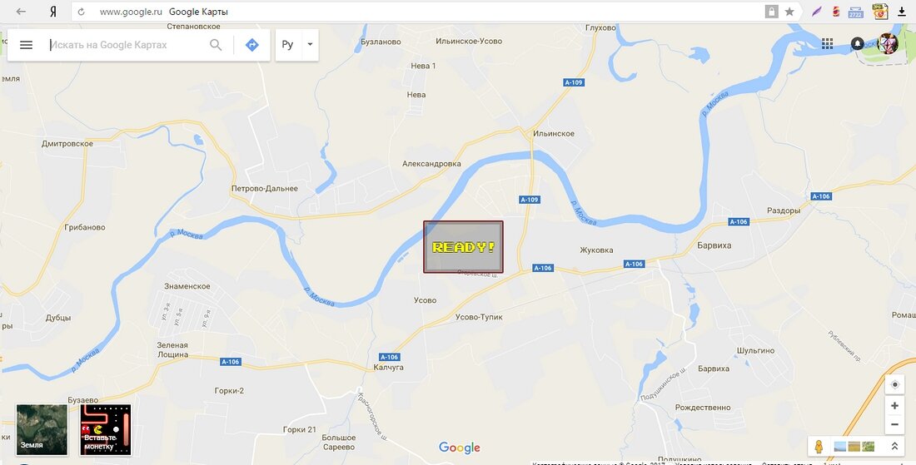Click the Yandex browser logo button
The height and width of the screenshot is (465, 916).
tap(53, 12)
